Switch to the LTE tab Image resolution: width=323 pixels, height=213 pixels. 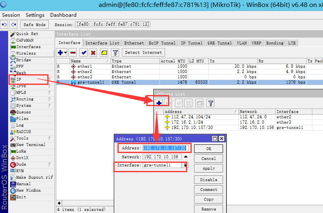pos(292,43)
